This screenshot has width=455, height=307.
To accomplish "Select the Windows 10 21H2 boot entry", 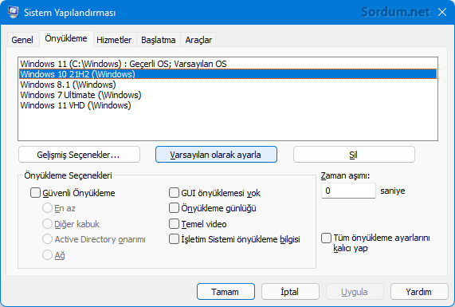I will [228, 74].
